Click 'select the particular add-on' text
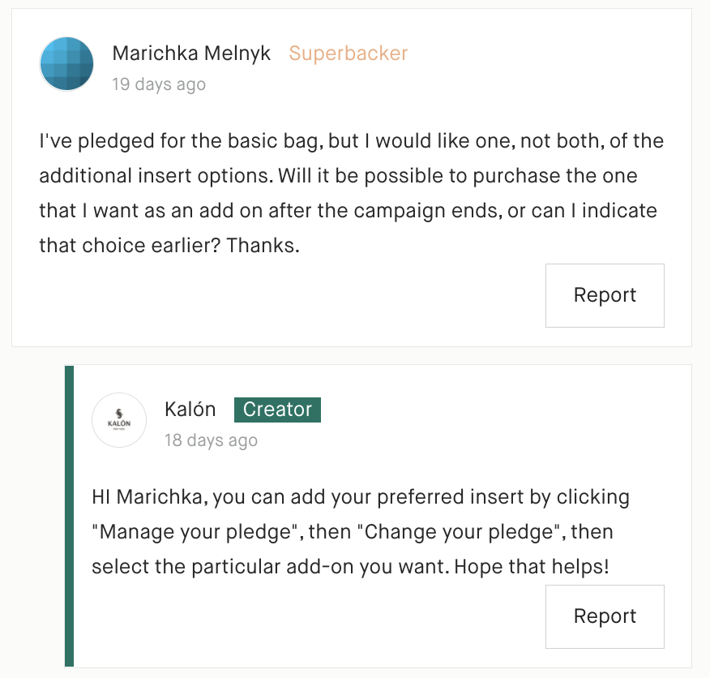The image size is (710, 678). pyautogui.click(x=223, y=567)
